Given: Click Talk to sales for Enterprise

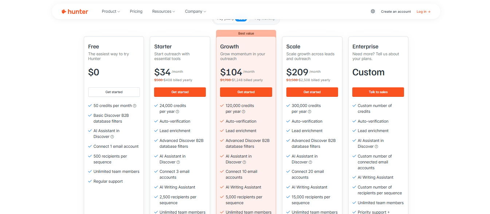Looking at the screenshot, I should click(x=378, y=92).
